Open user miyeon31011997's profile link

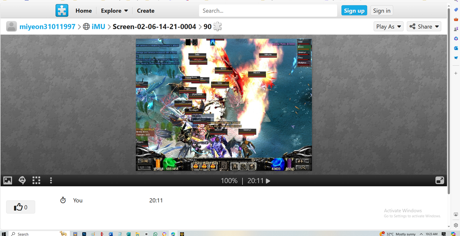click(47, 27)
